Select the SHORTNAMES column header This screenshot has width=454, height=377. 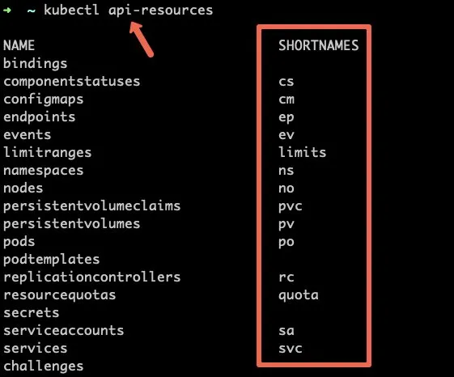point(319,45)
